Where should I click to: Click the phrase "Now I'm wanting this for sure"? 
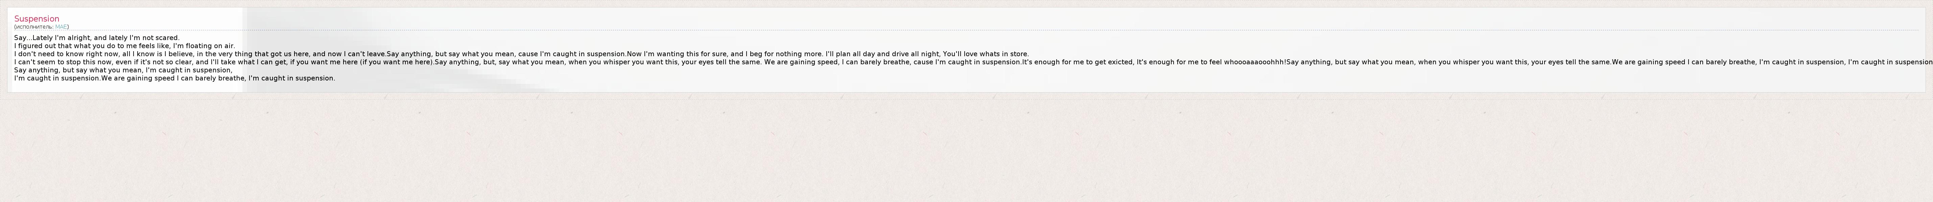pyautogui.click(x=669, y=54)
